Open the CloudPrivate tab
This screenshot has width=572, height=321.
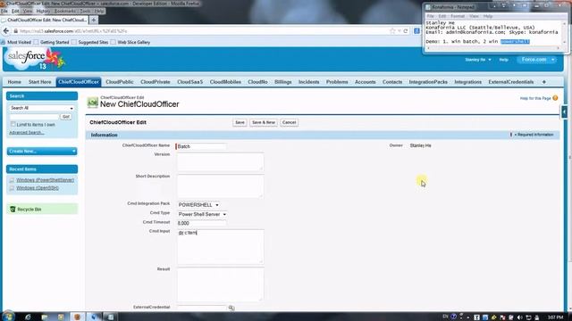point(156,82)
